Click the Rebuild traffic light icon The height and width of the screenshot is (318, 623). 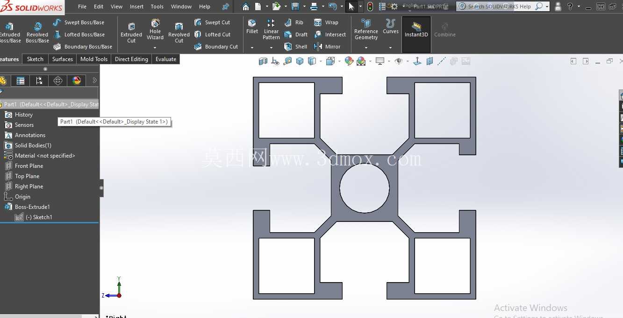[x=370, y=7]
